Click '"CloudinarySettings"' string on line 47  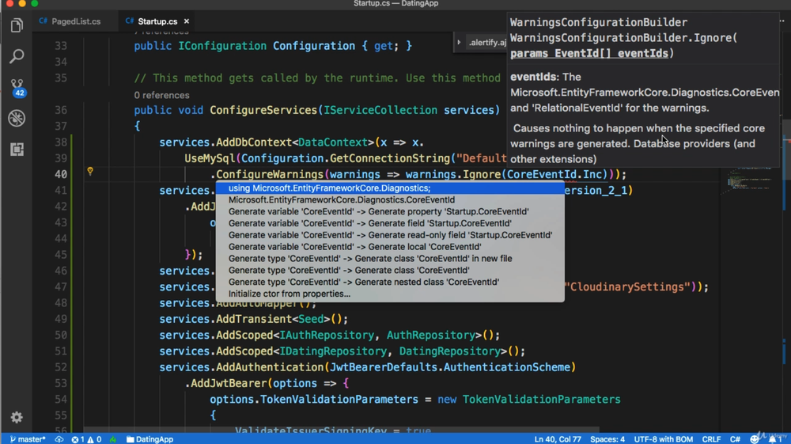627,287
